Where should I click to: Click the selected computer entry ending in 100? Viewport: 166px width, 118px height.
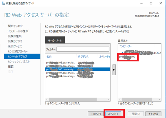(x=127, y=57)
